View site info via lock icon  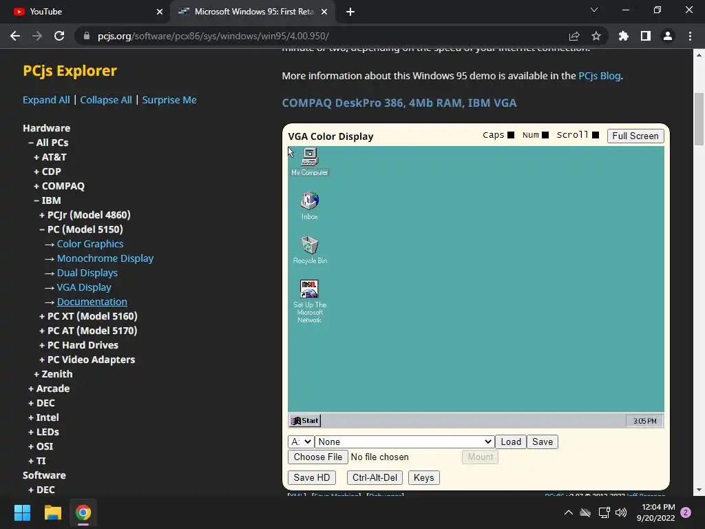click(x=87, y=36)
